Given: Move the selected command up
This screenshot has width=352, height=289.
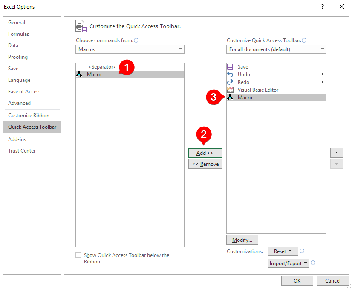Looking at the screenshot, I should 337,153.
